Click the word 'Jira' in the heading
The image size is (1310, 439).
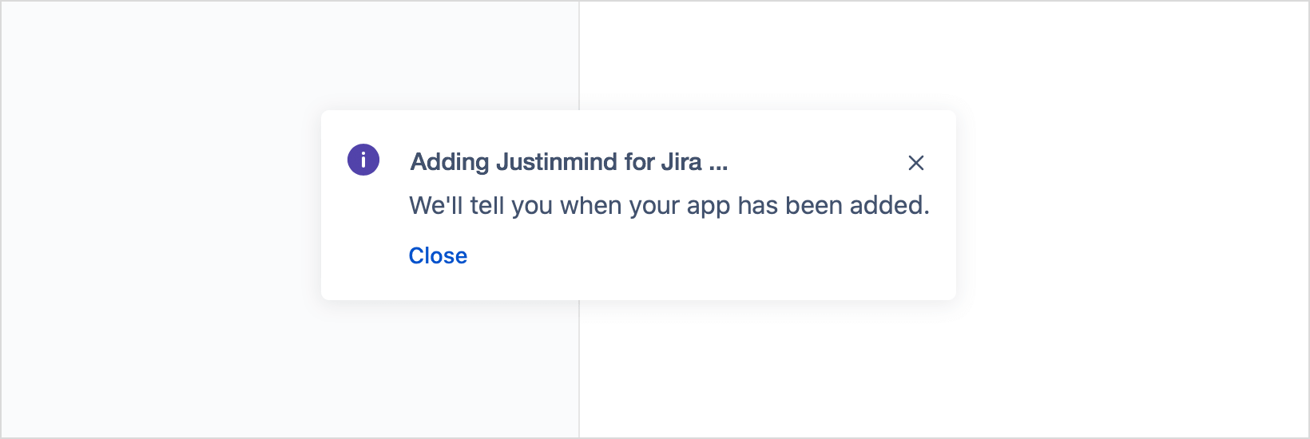pyautogui.click(x=681, y=162)
